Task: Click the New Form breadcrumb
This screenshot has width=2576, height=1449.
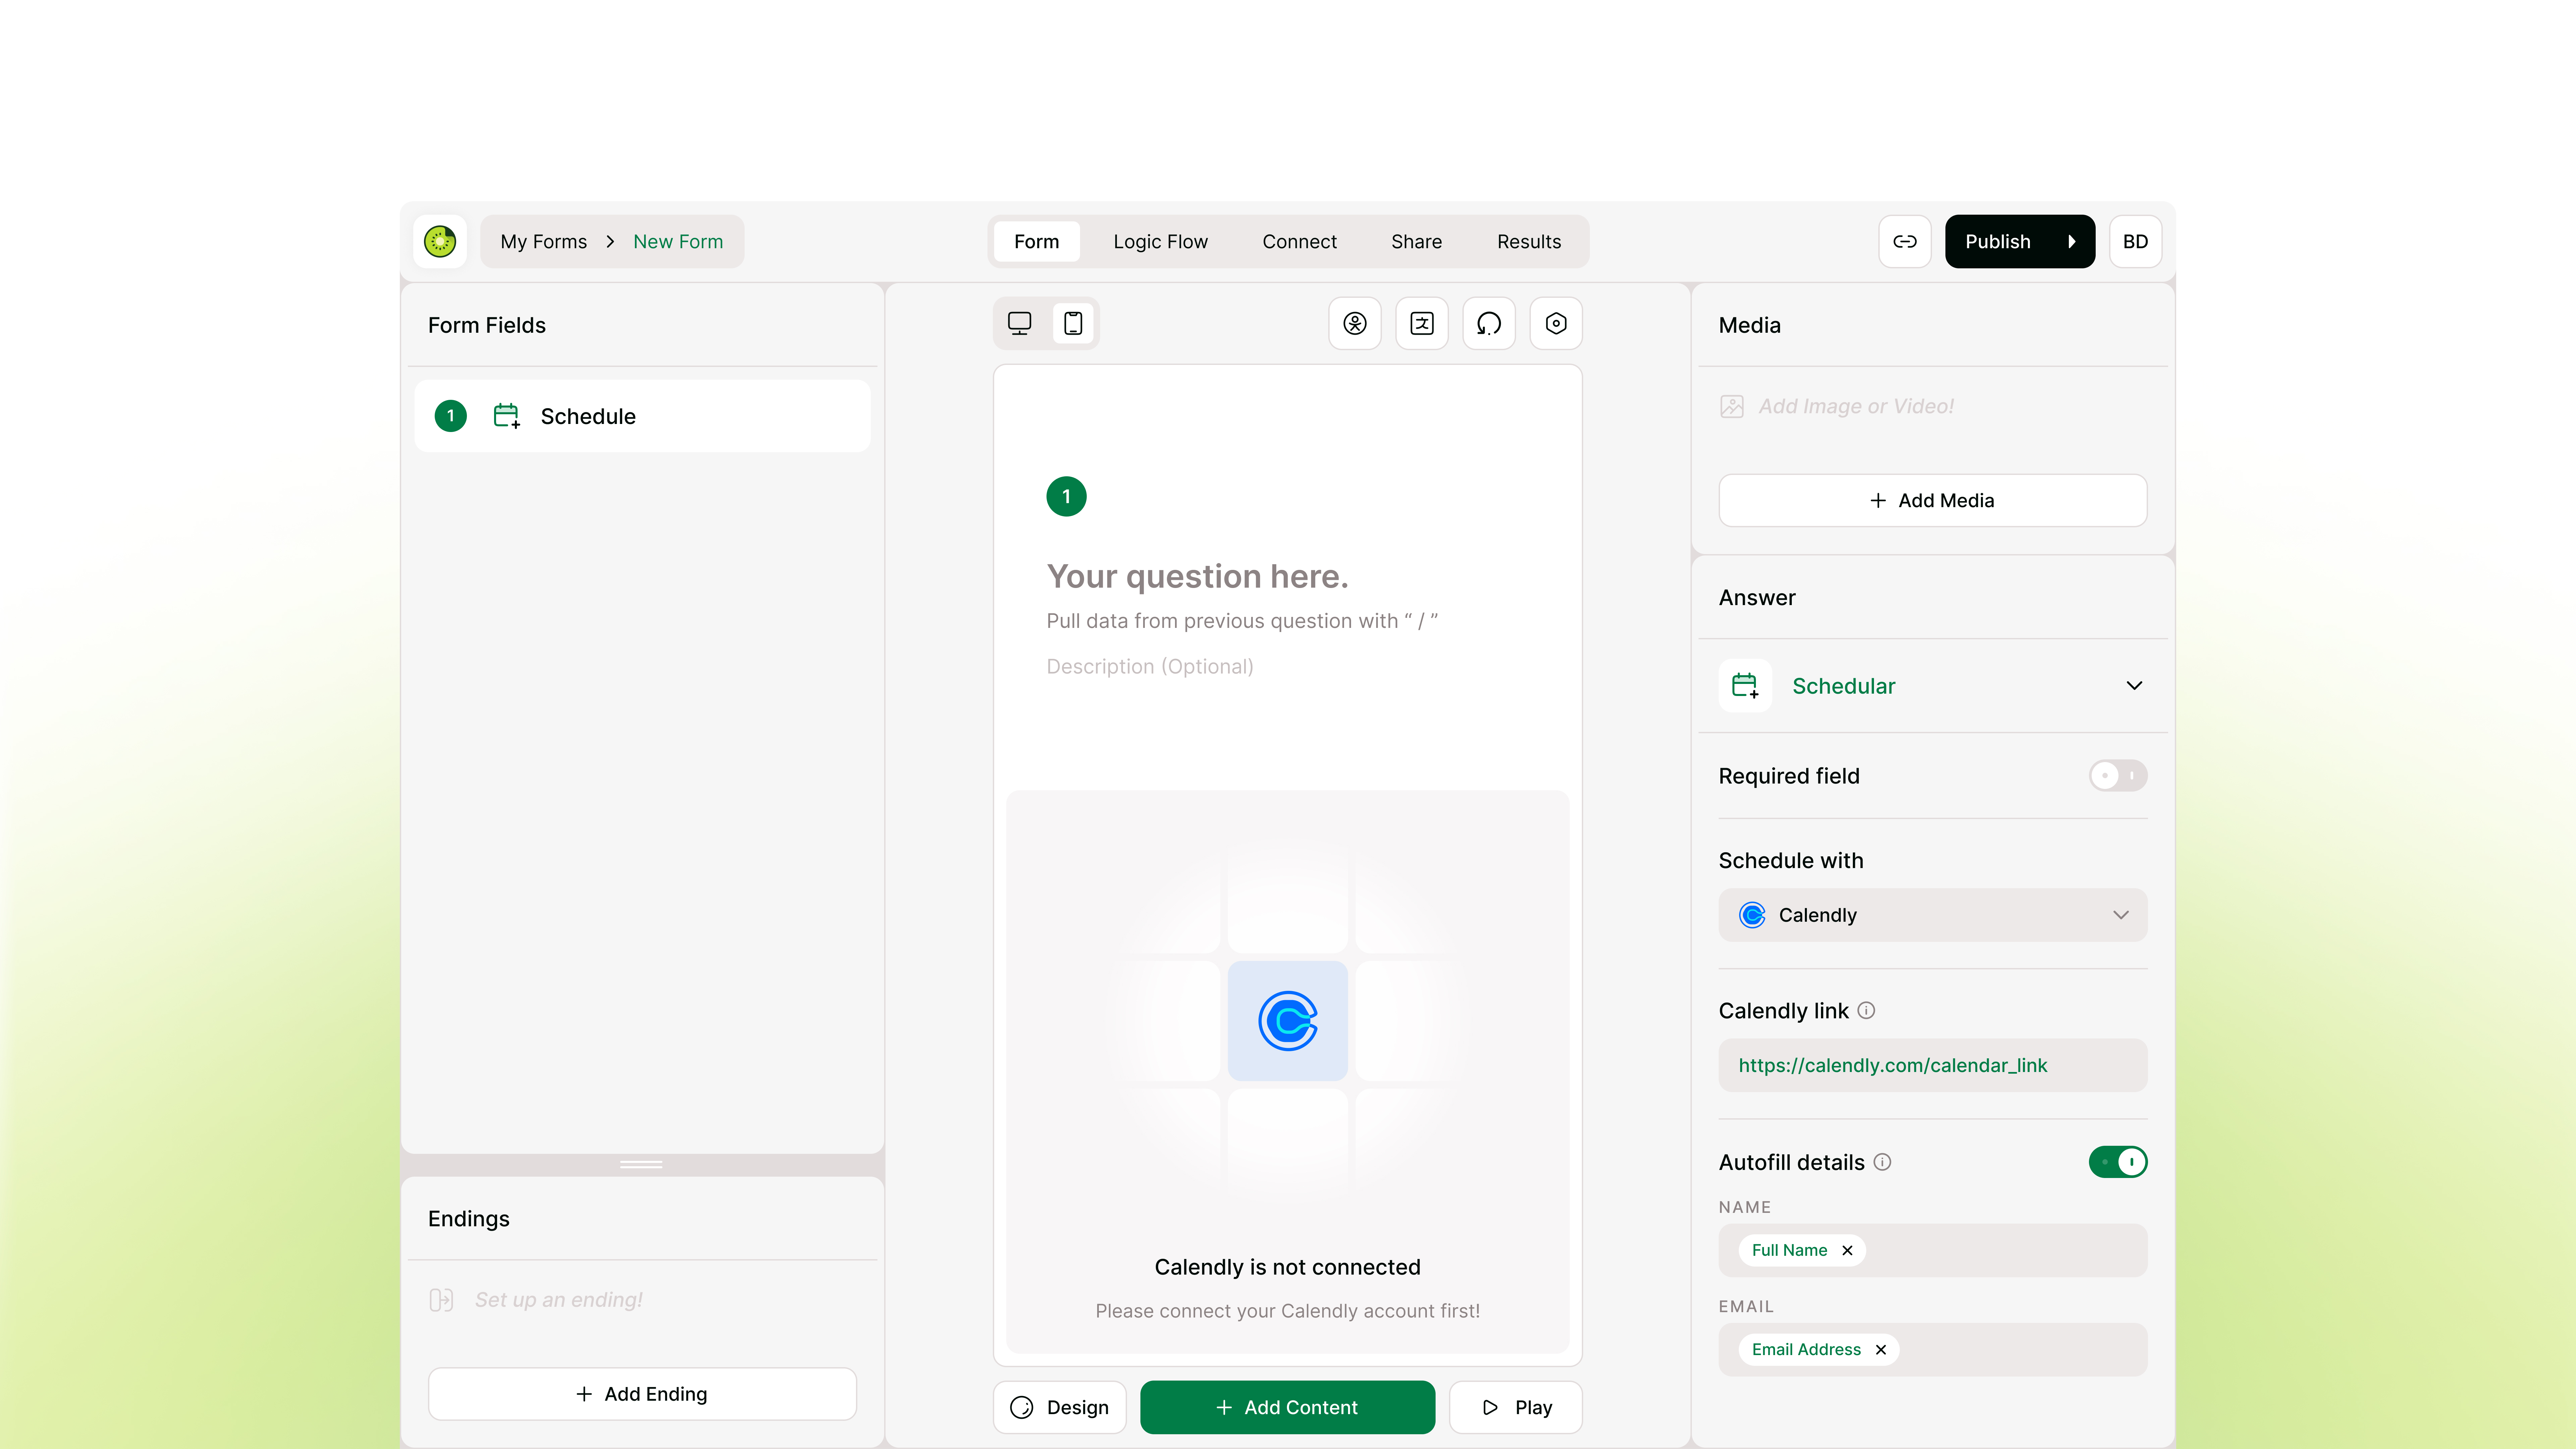Action: pos(678,241)
